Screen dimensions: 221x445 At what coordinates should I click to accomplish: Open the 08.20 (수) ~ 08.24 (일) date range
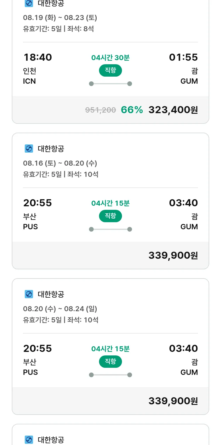pos(60,309)
